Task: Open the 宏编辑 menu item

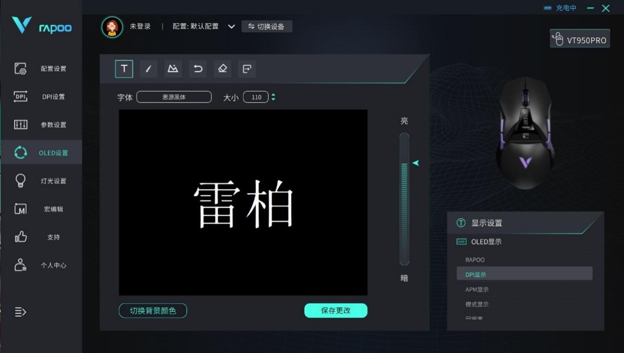Action: [53, 209]
